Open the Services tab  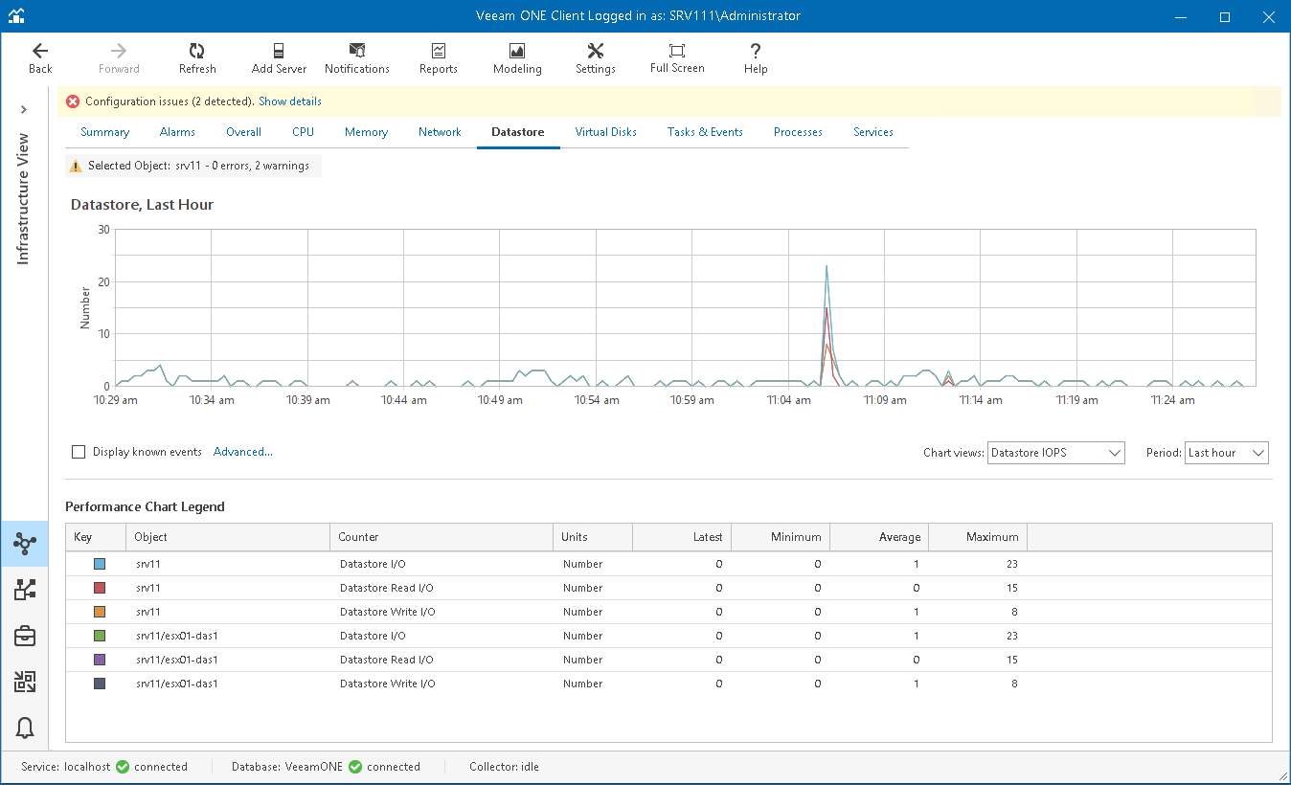pos(873,132)
